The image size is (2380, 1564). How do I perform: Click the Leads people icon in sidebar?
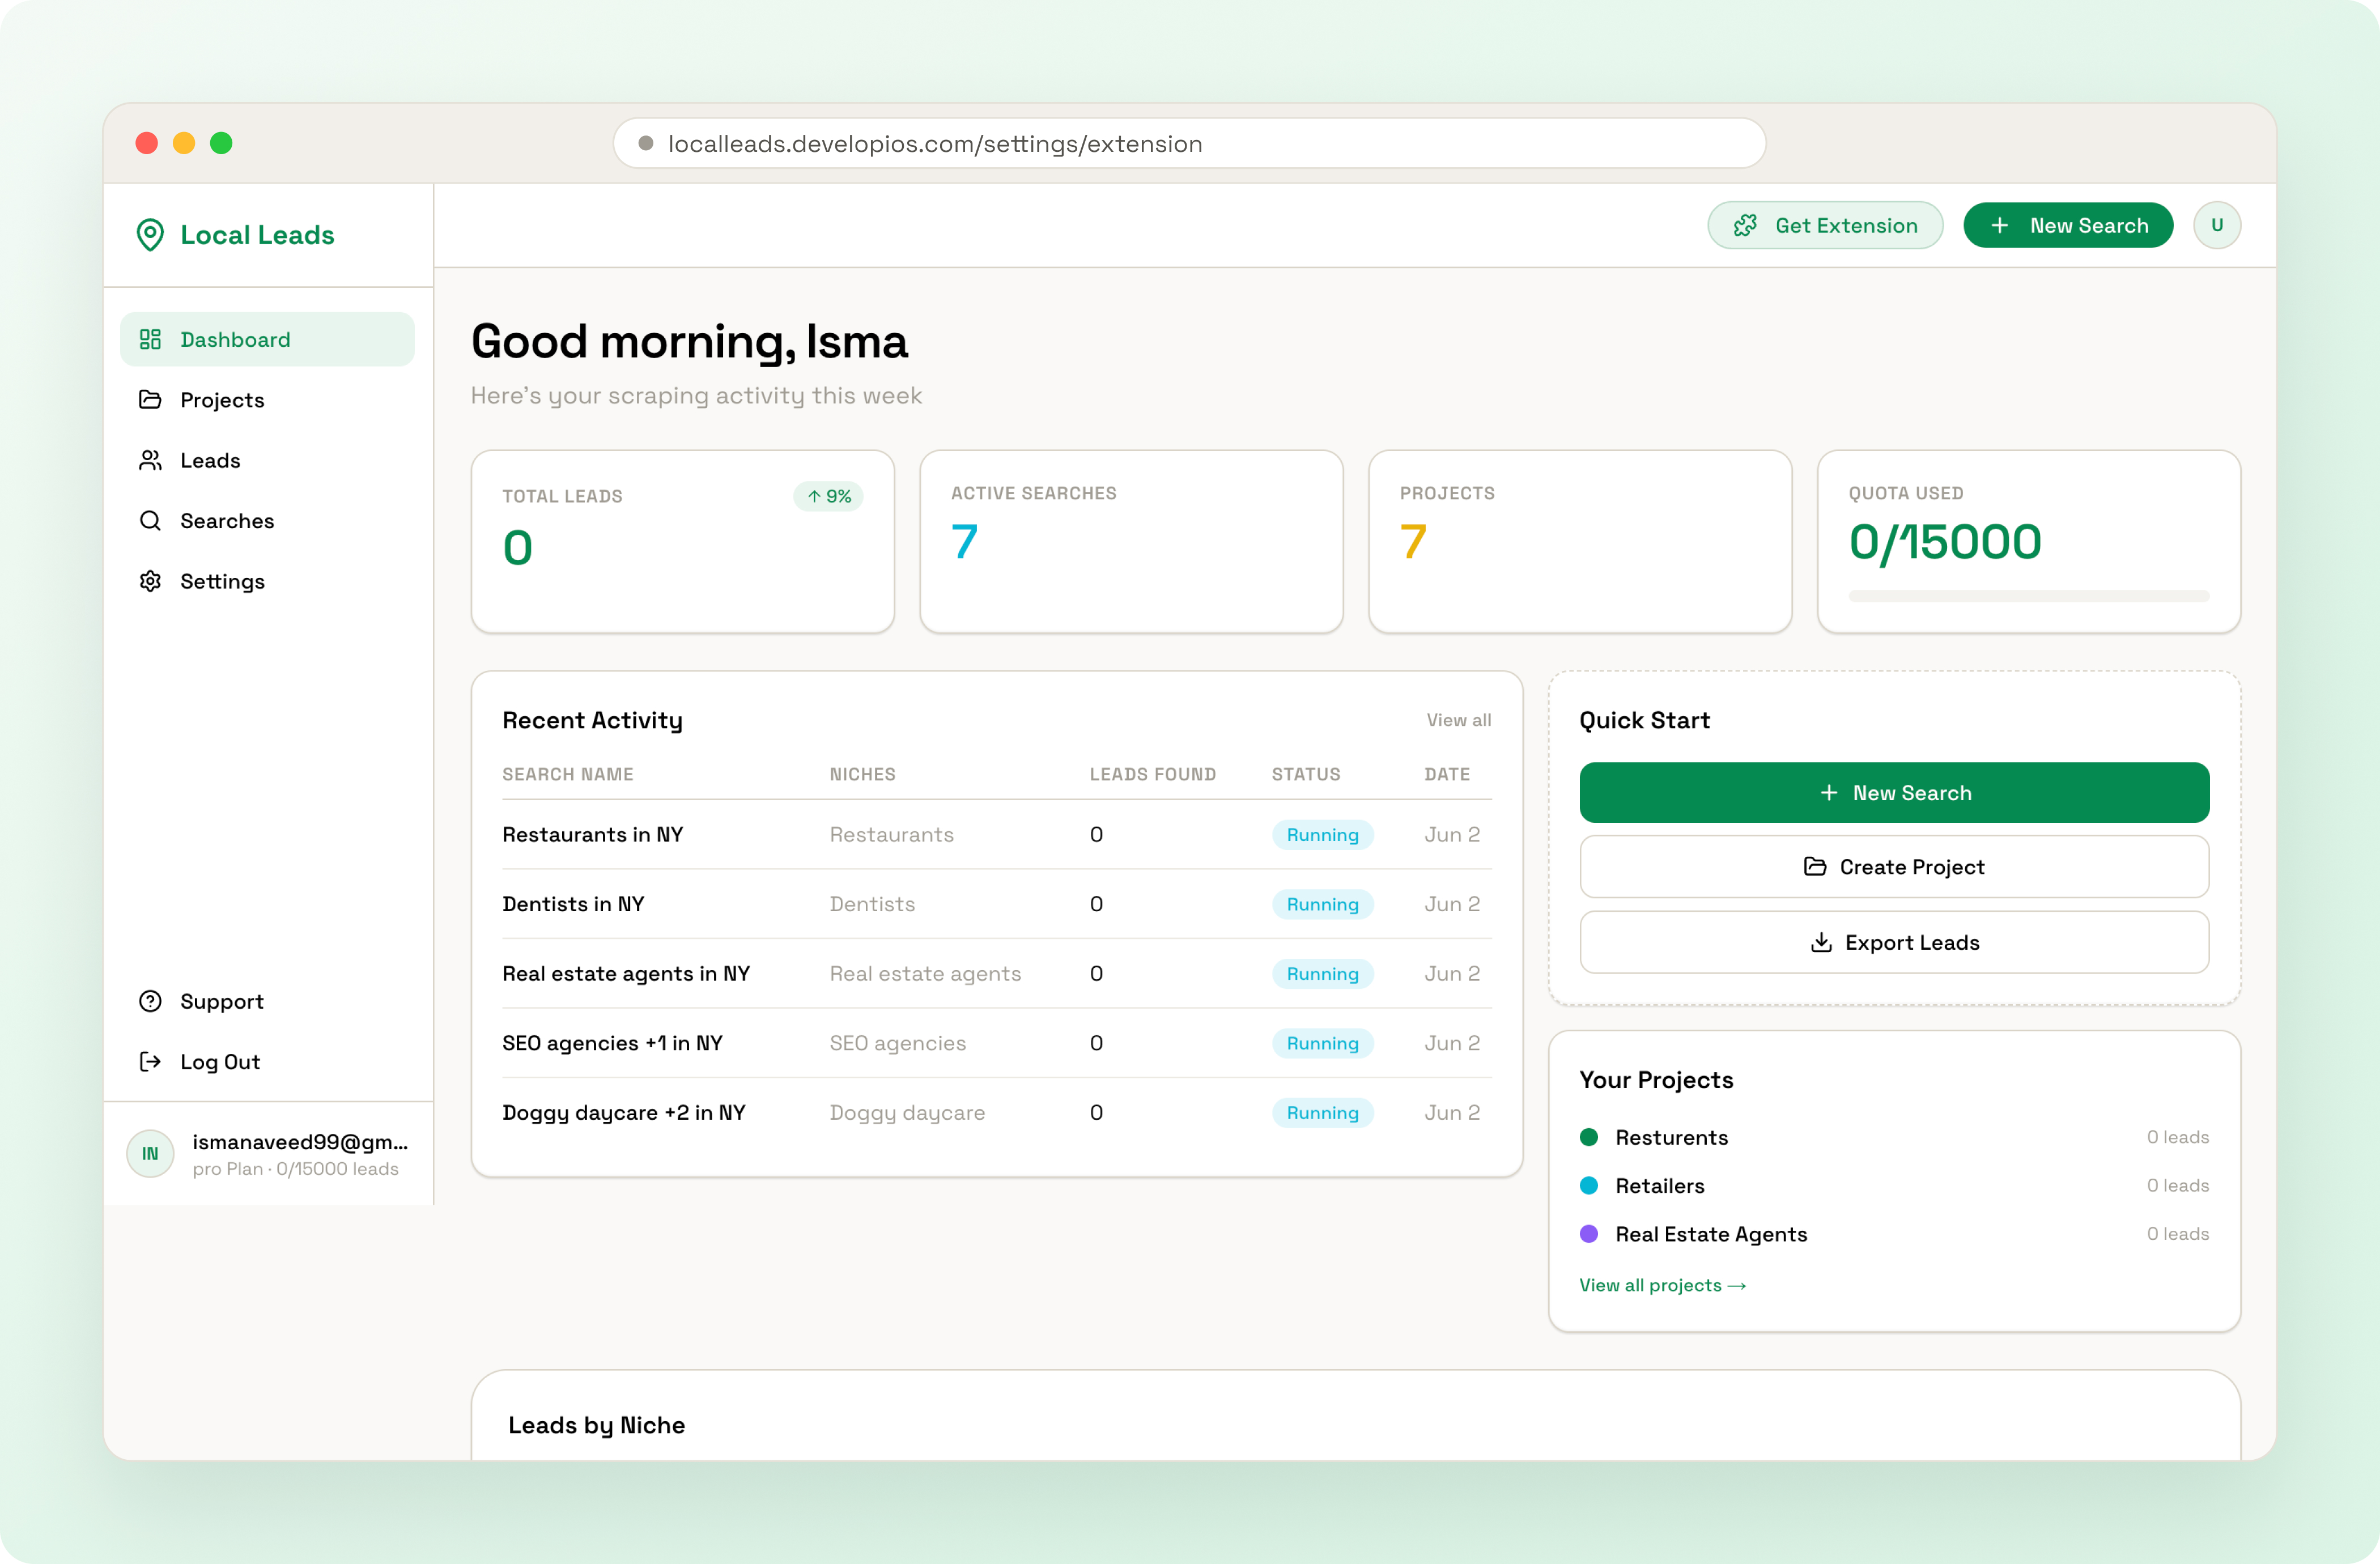pyautogui.click(x=150, y=460)
